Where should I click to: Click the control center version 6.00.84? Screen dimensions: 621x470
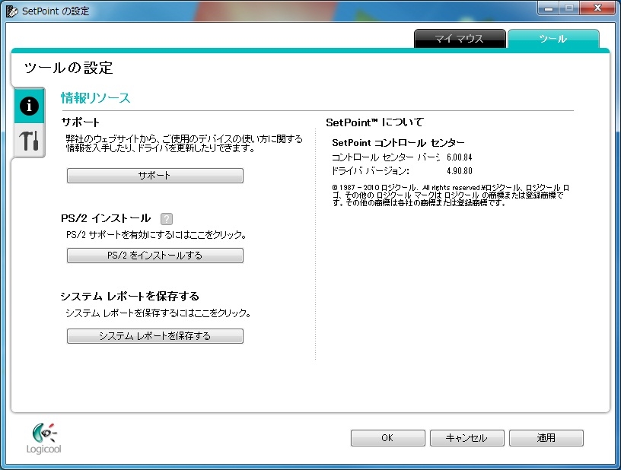pos(460,157)
